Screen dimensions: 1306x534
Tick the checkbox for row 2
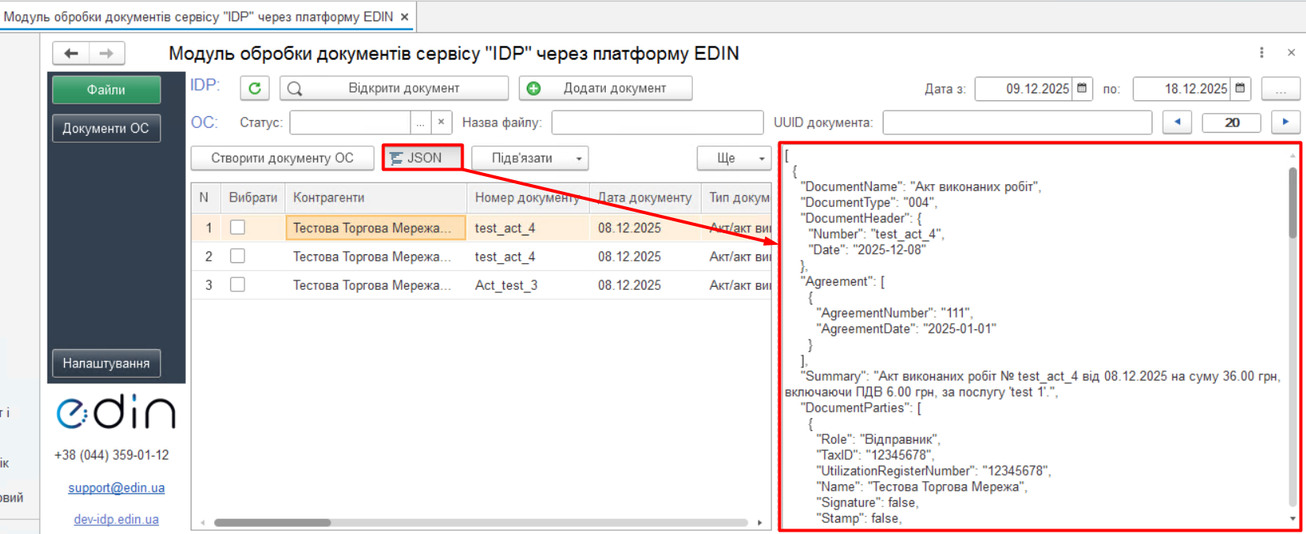coord(237,257)
